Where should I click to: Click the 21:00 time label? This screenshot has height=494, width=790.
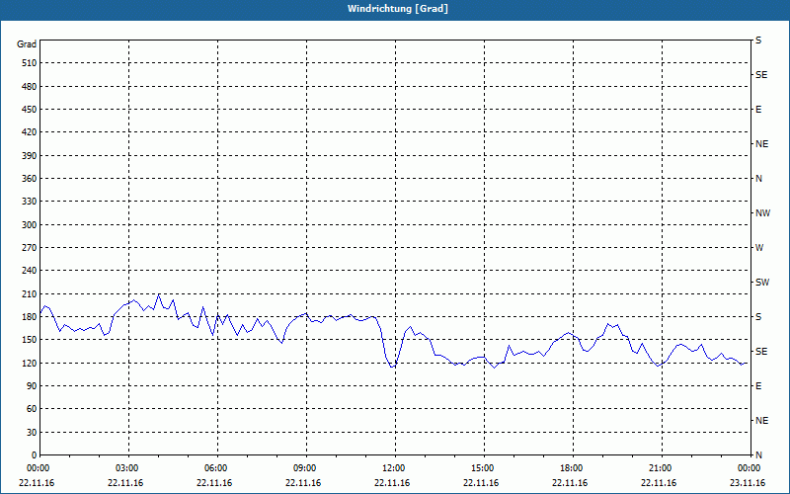(x=659, y=468)
